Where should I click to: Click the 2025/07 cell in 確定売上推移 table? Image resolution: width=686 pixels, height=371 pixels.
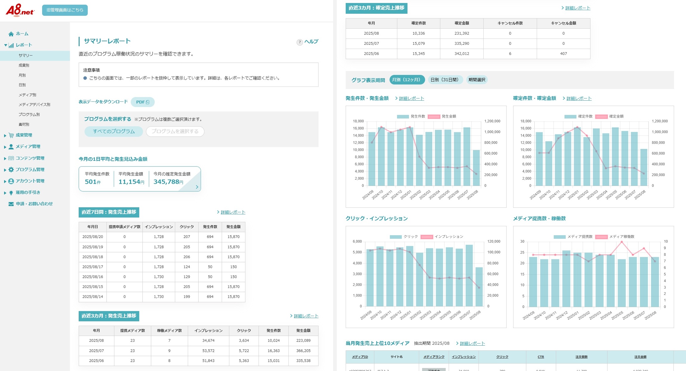point(371,44)
